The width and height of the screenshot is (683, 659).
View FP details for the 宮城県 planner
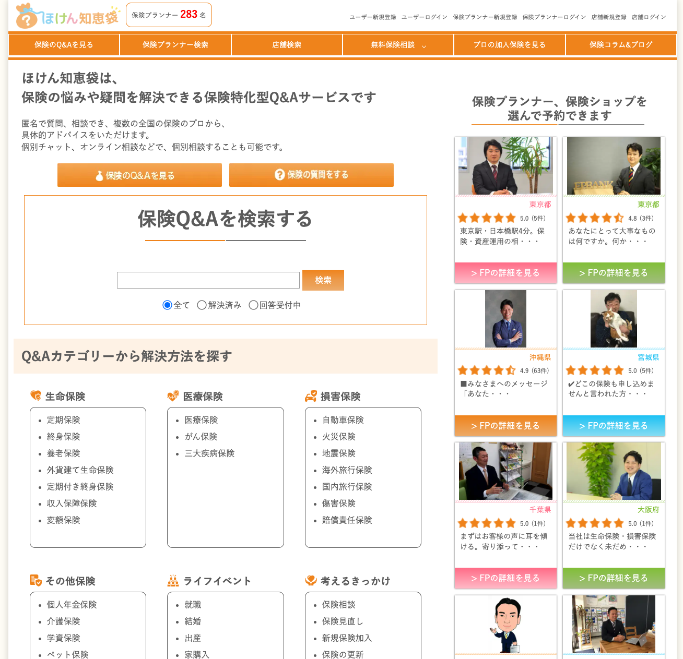[x=614, y=426]
